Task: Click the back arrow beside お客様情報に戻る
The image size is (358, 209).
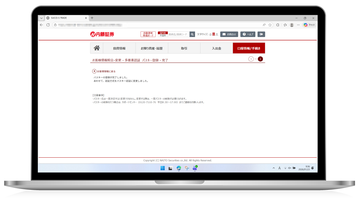Action: (x=94, y=71)
